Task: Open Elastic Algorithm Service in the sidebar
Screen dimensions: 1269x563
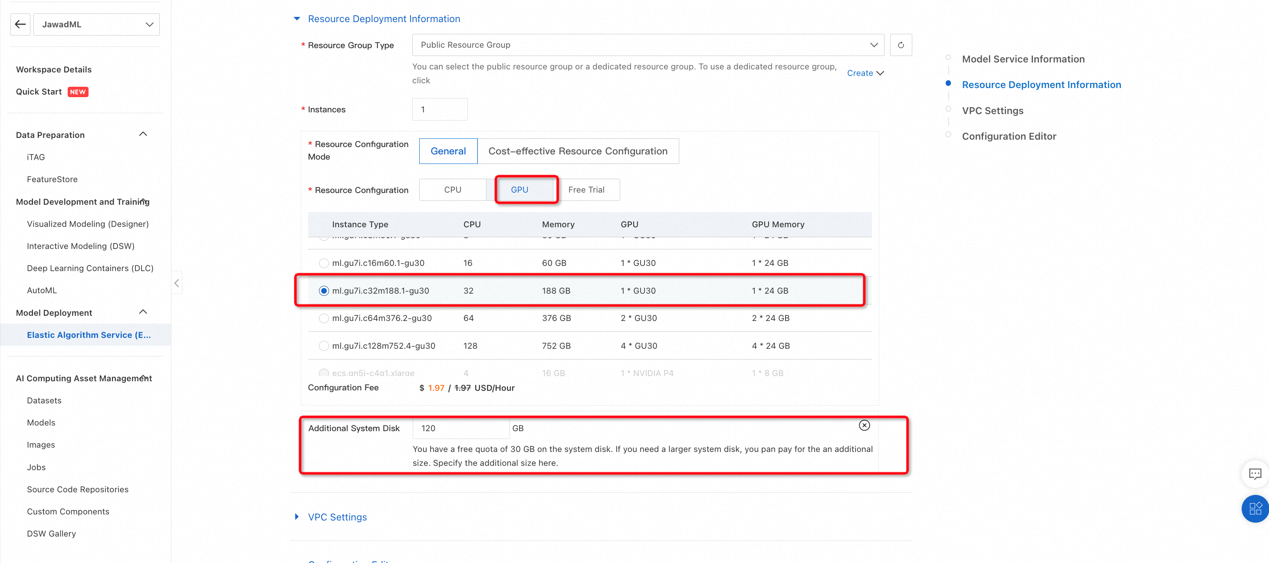Action: click(x=89, y=335)
